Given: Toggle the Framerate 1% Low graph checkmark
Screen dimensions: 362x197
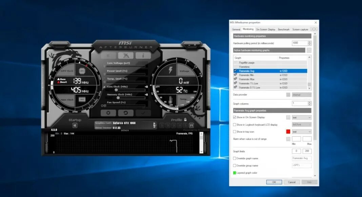Looking at the screenshot, I should (x=236, y=83).
